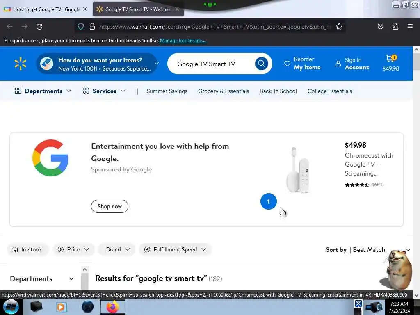Click the search magnifier button
This screenshot has width=420, height=315.
click(261, 64)
